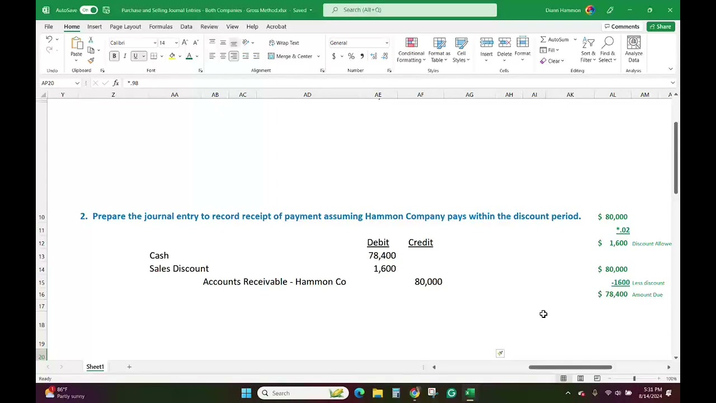This screenshot has height=403, width=716.
Task: Click the Share button
Action: tap(660, 26)
